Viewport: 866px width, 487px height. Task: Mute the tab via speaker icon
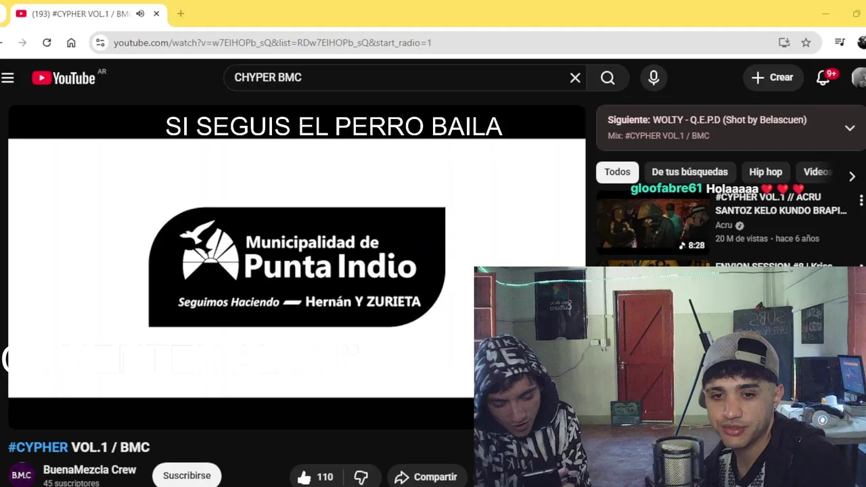tap(140, 14)
